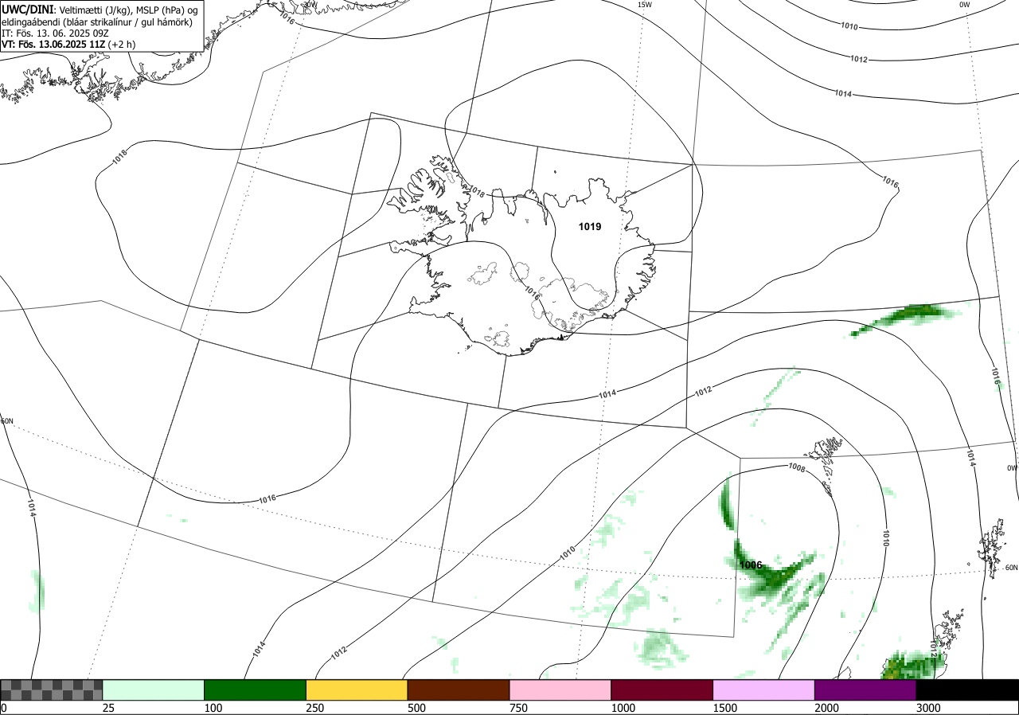This screenshot has height=715, width=1019.
Task: Click the black legend swatch above 3000
Action: pos(967,690)
